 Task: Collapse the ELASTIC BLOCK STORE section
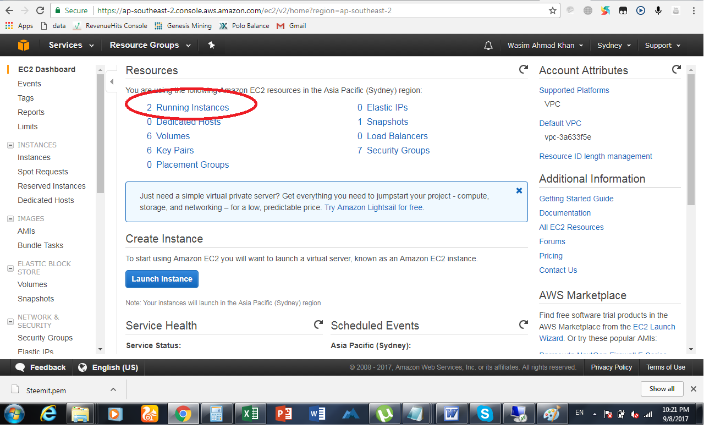(x=10, y=268)
